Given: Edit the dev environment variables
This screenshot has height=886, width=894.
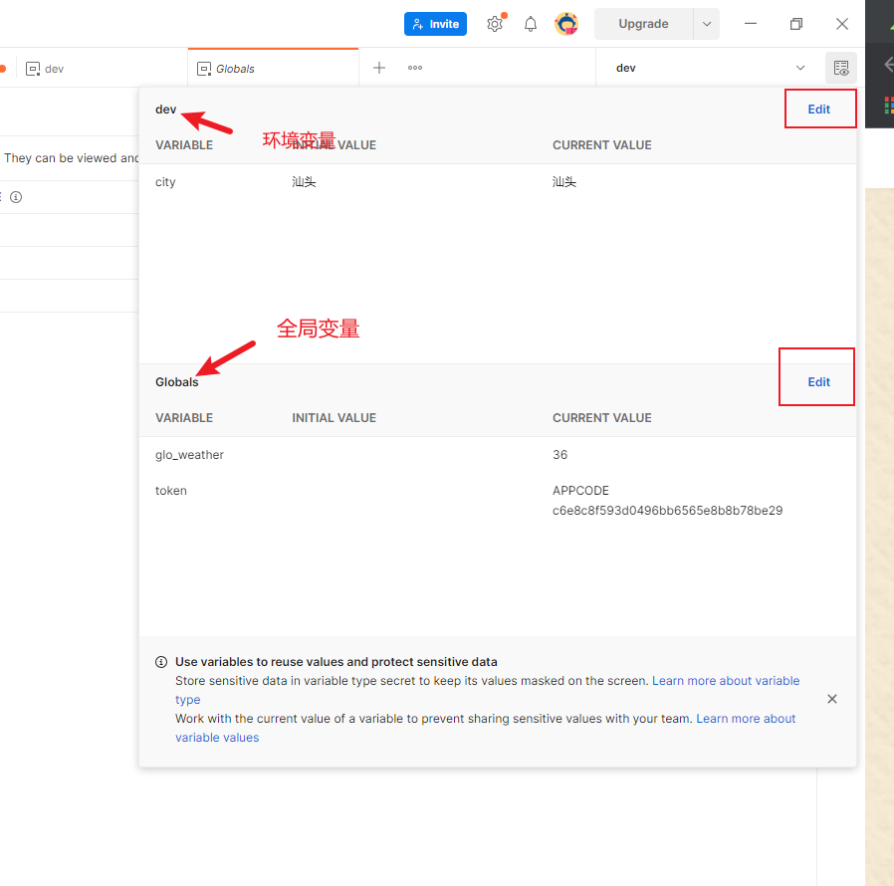Looking at the screenshot, I should pyautogui.click(x=818, y=109).
